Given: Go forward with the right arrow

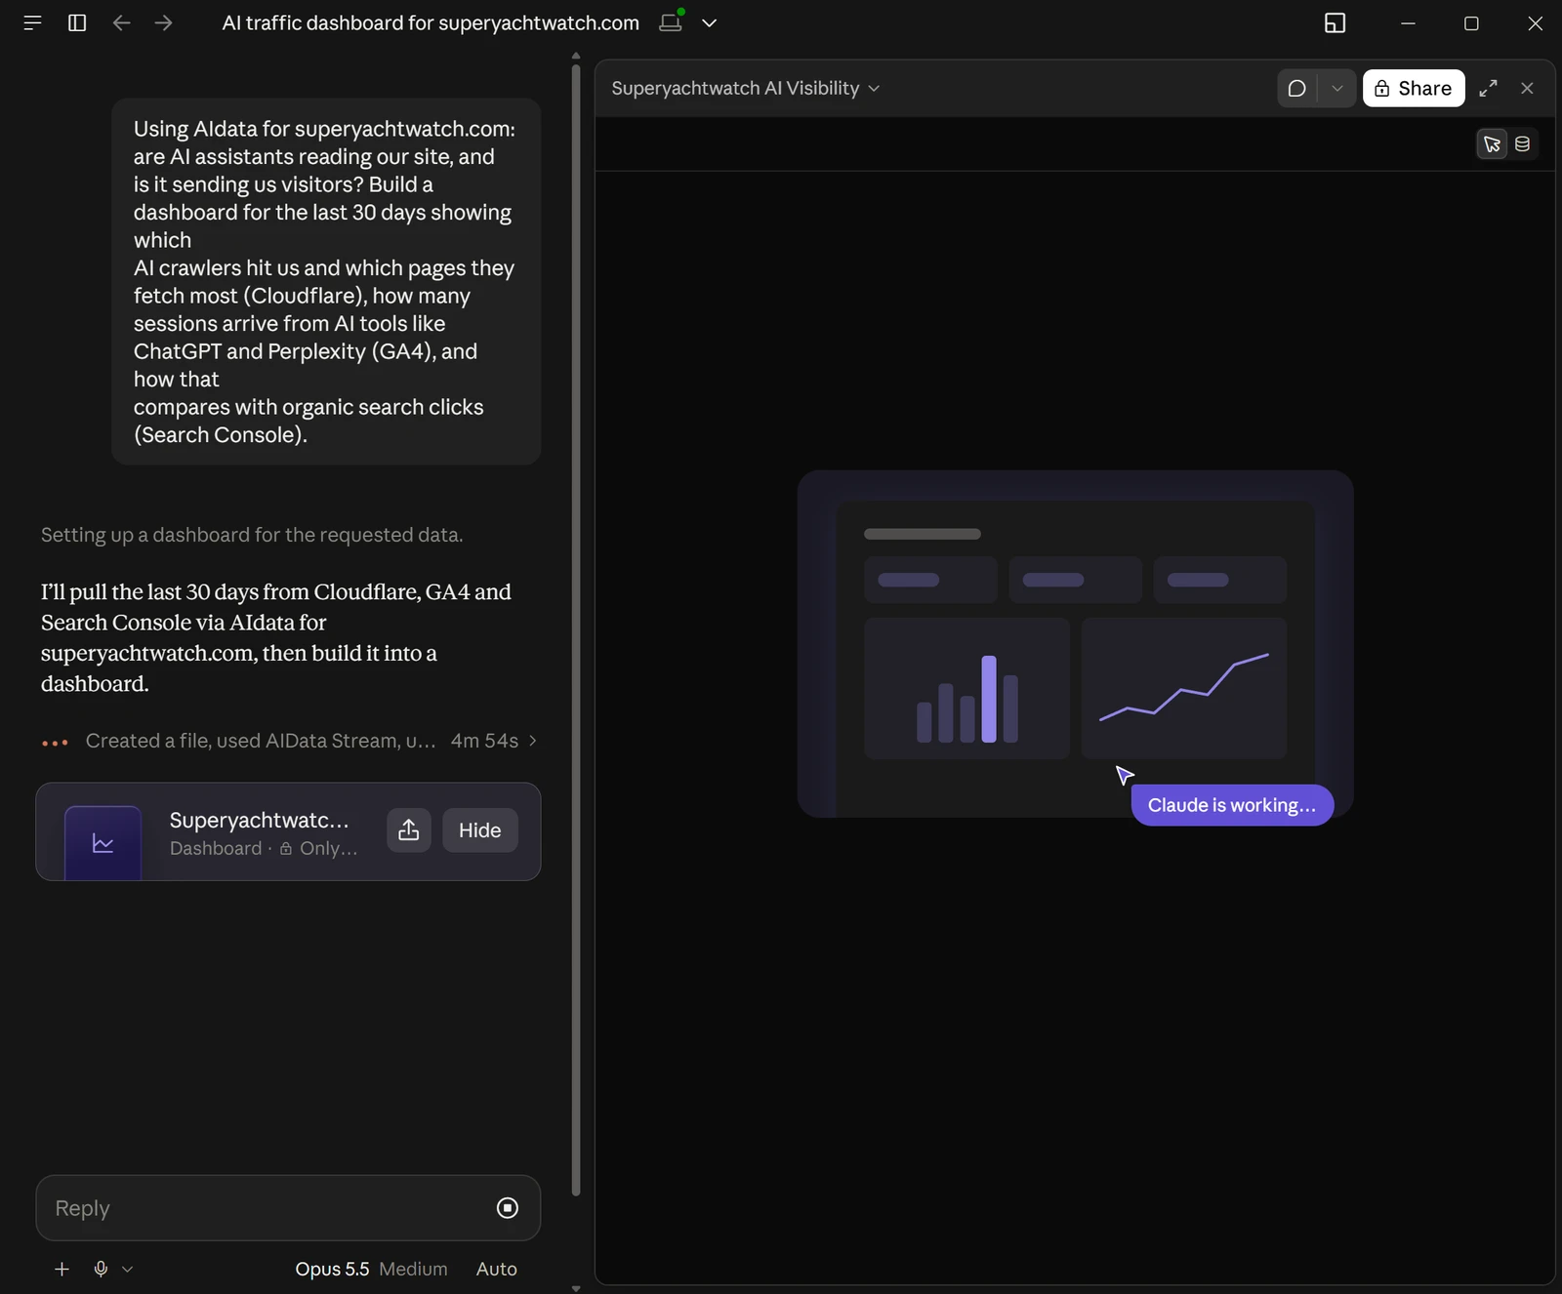Looking at the screenshot, I should (x=164, y=22).
